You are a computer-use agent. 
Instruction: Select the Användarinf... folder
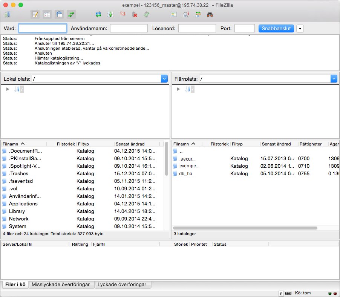[x=83, y=196]
